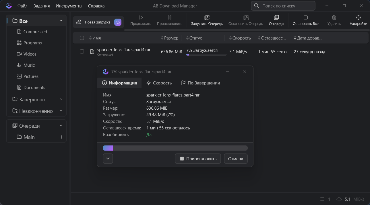Toggle the select-all checkbox in header

point(82,38)
